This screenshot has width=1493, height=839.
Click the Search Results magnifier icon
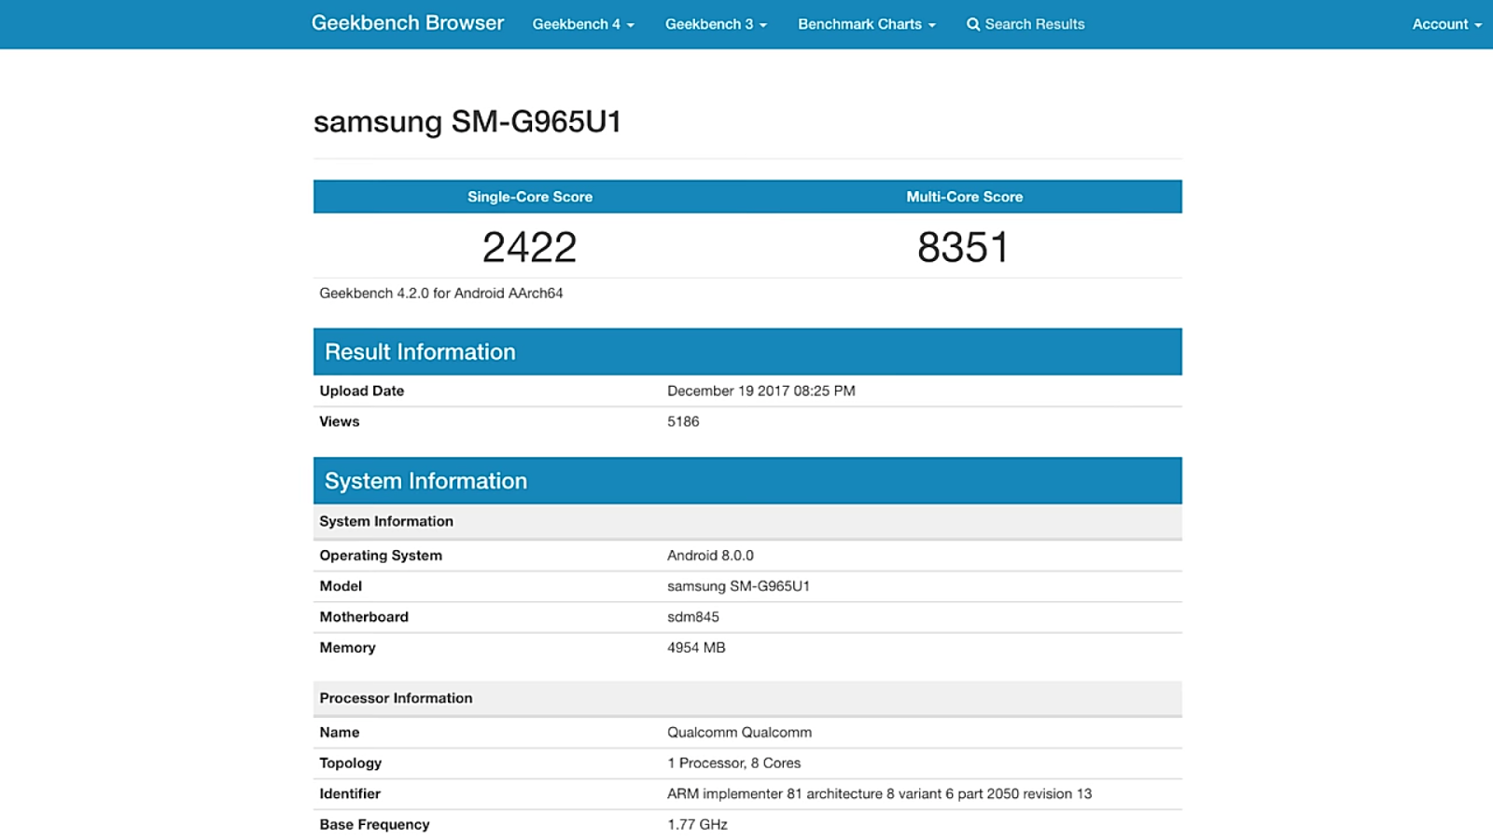click(x=973, y=24)
